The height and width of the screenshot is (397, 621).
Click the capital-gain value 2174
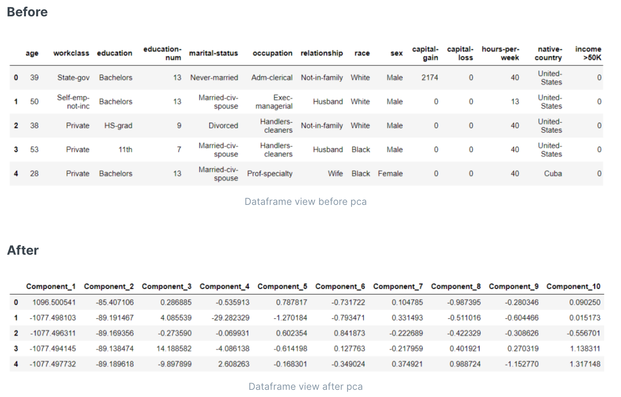point(430,77)
